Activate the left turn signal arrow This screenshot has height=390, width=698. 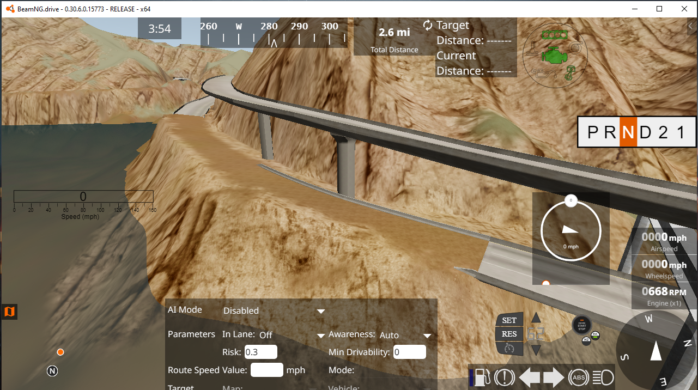point(529,377)
